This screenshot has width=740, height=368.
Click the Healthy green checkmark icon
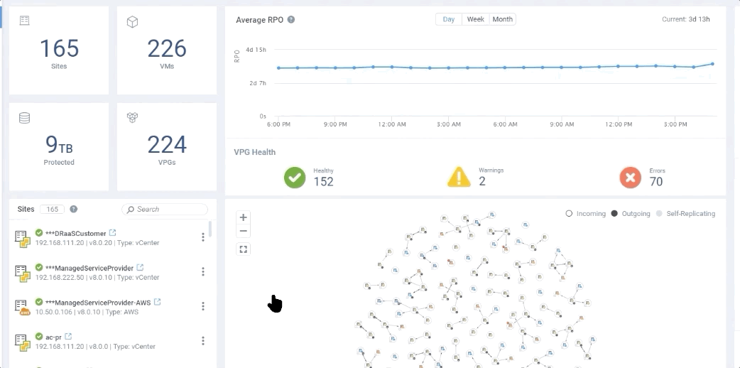click(295, 178)
